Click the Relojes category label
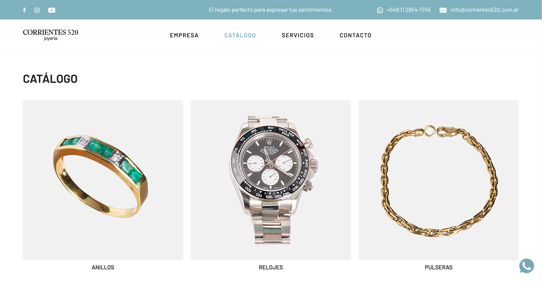 271,267
